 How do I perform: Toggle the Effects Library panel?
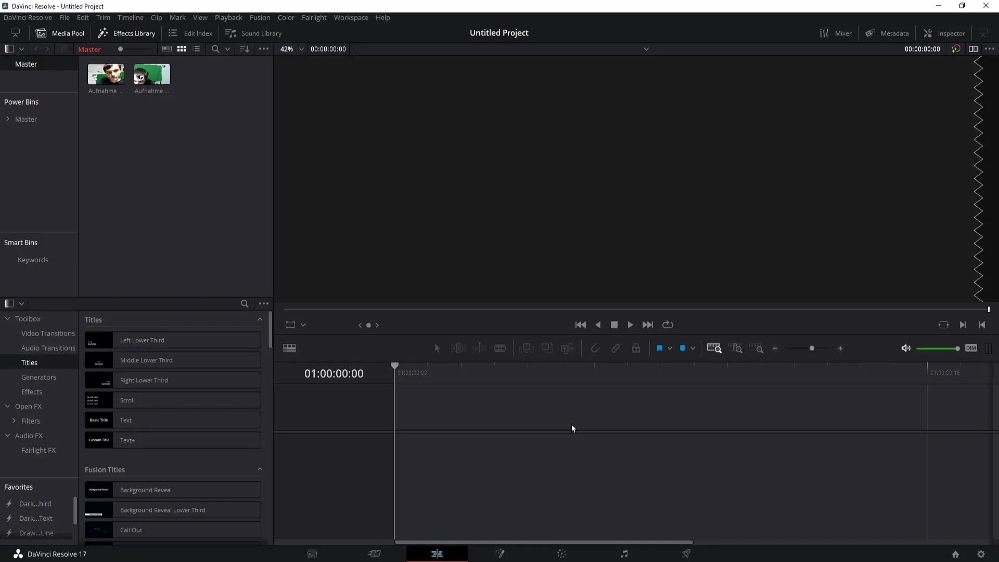126,33
